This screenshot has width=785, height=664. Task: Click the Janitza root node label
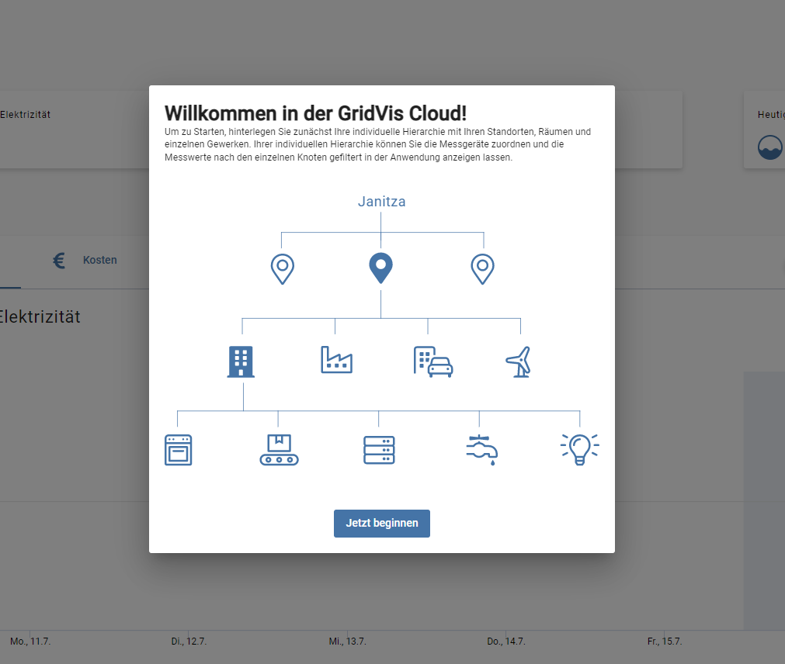click(x=381, y=202)
